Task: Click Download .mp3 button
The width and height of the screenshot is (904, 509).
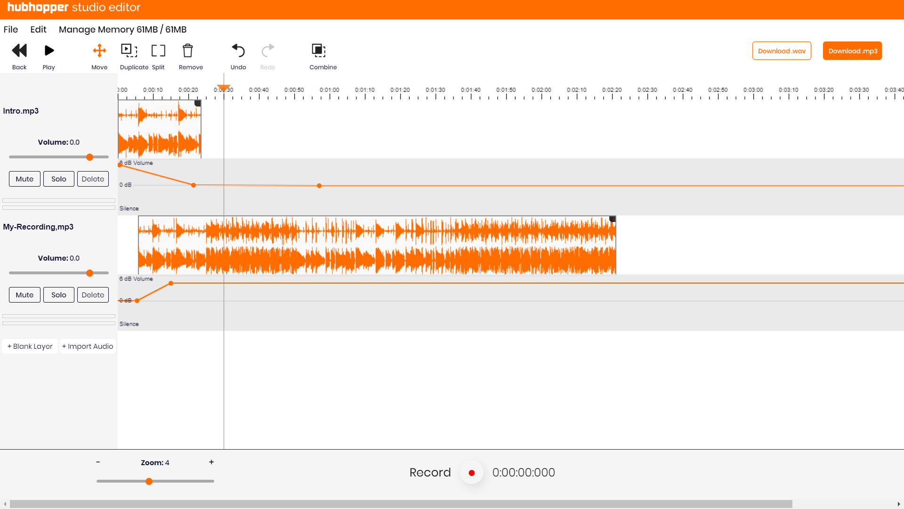Action: tap(852, 50)
